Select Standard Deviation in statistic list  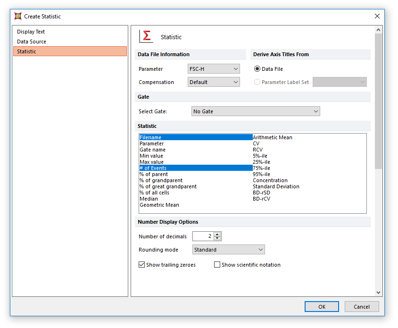[x=276, y=186]
